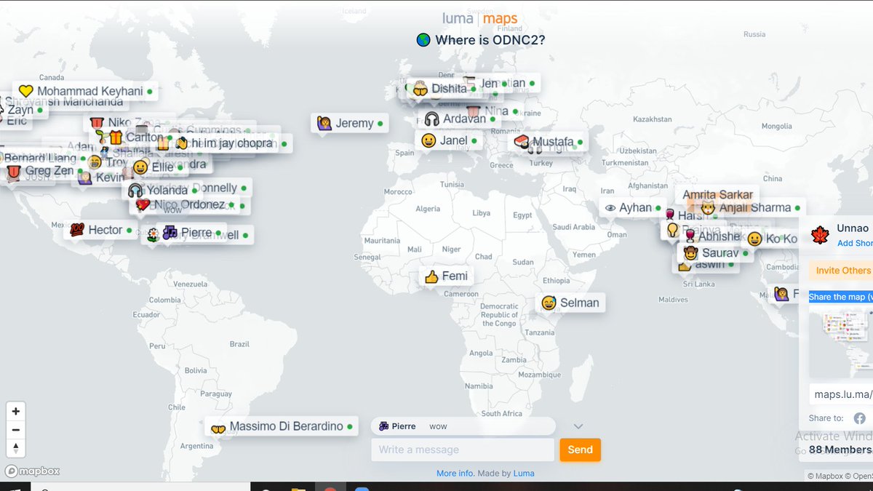The width and height of the screenshot is (873, 491).
Task: Expand the chat message history chevron
Action: point(578,426)
